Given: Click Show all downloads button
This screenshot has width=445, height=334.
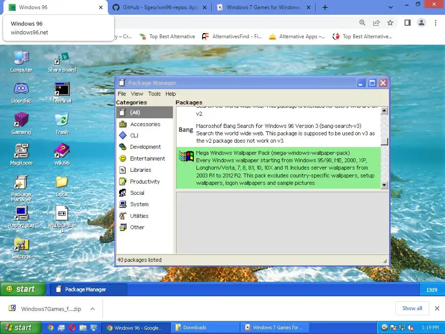Looking at the screenshot, I should click(x=412, y=308).
